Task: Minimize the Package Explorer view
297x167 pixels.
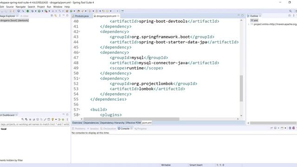Action: pyautogui.click(x=64, y=15)
